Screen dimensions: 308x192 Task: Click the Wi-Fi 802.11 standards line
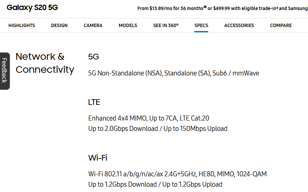pos(177,174)
